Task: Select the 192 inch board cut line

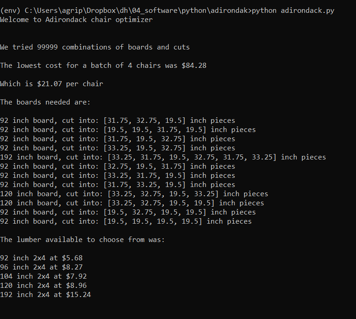Action: tap(163, 157)
